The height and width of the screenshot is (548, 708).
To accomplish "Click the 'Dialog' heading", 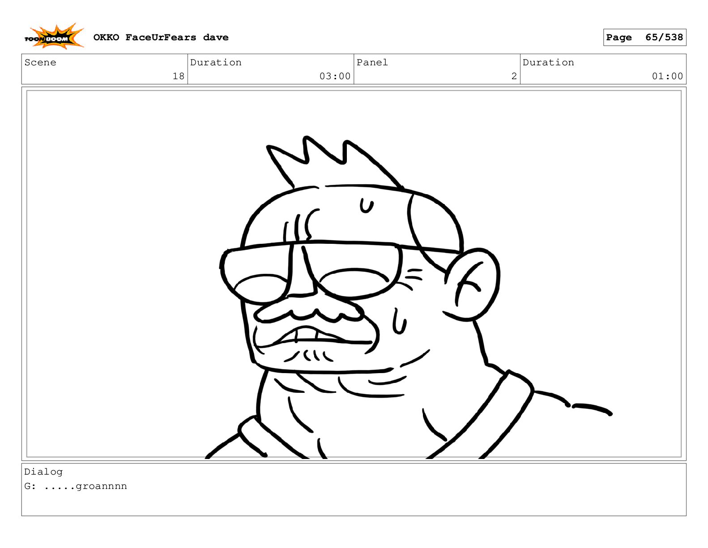I will coord(43,472).
